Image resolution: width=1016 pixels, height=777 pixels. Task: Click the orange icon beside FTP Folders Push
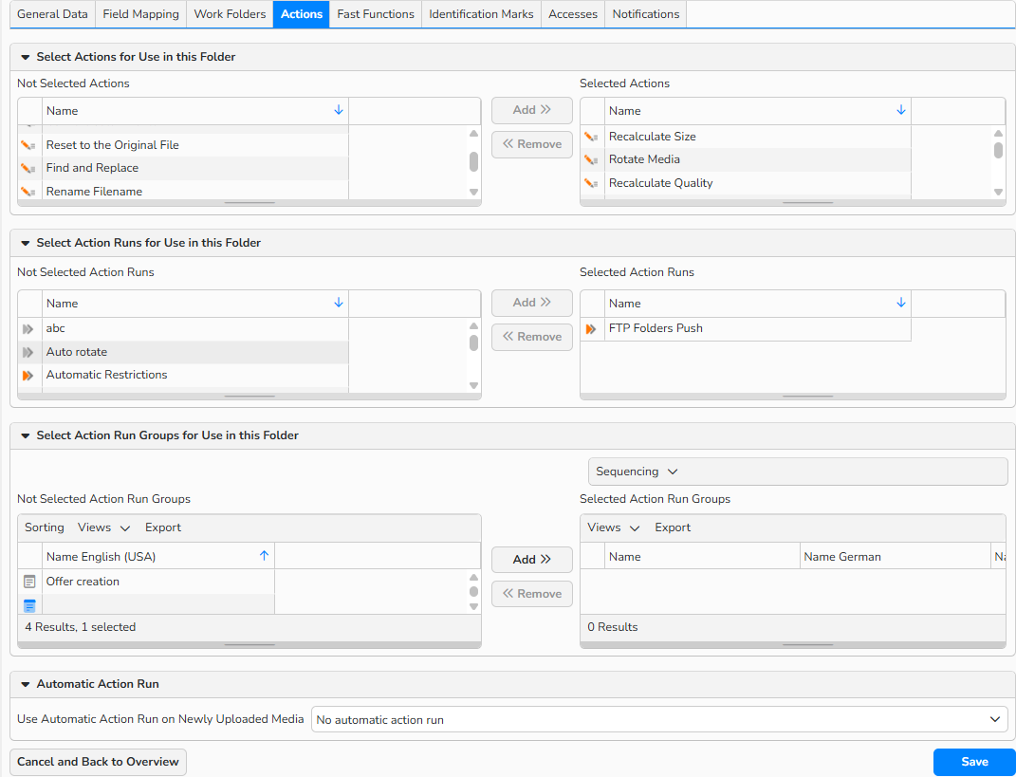[x=590, y=329]
